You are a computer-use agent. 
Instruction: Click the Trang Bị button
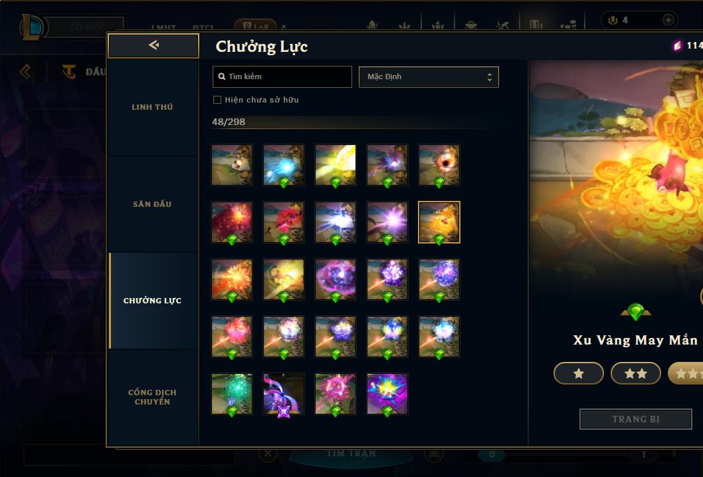tap(636, 419)
